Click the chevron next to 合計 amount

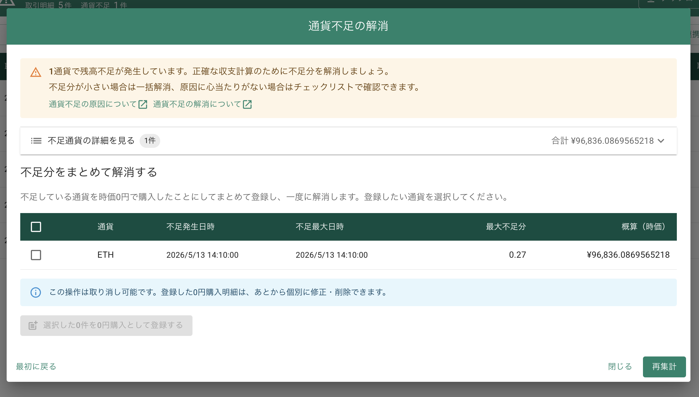coord(661,141)
